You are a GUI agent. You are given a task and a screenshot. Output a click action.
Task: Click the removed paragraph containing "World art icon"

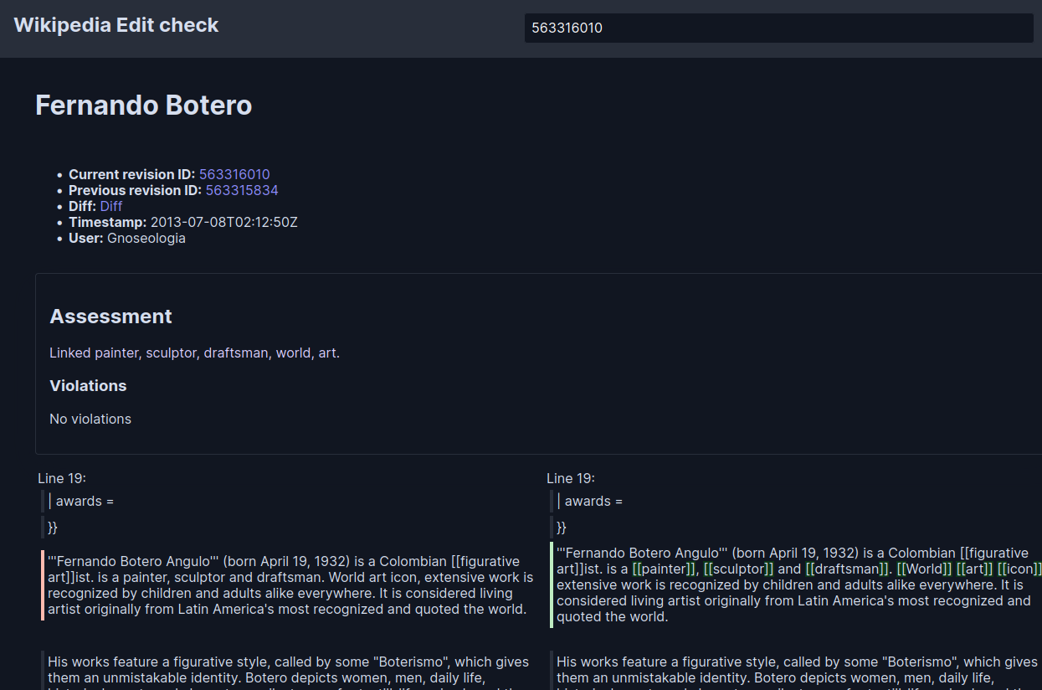(290, 584)
